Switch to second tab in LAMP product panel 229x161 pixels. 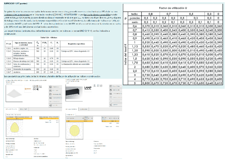coord(83,110)
